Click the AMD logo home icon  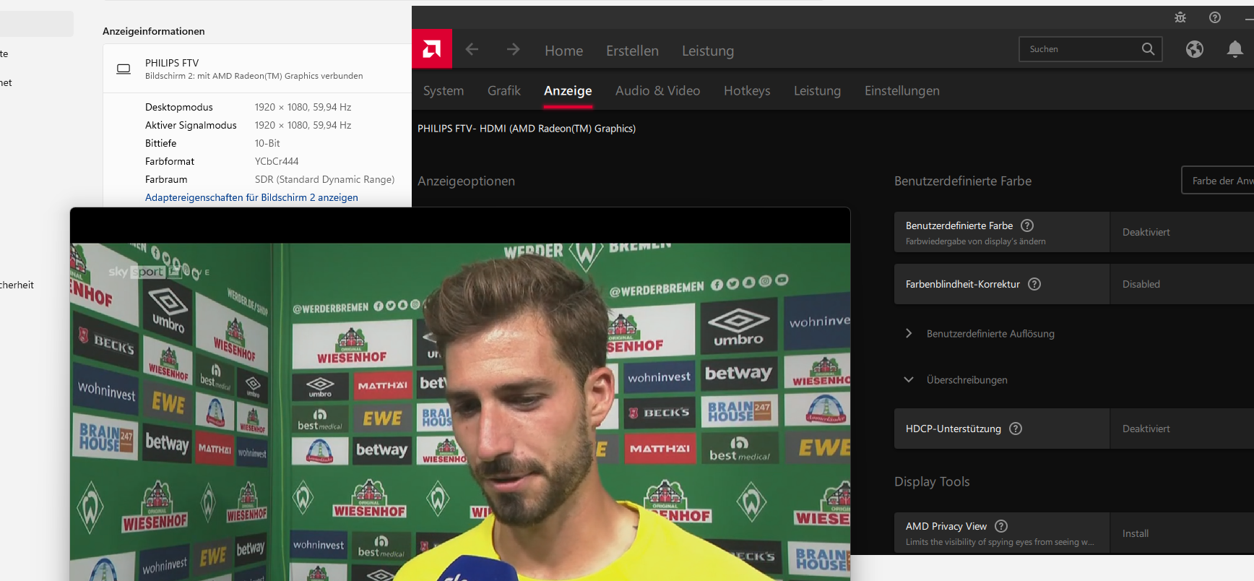tap(432, 49)
